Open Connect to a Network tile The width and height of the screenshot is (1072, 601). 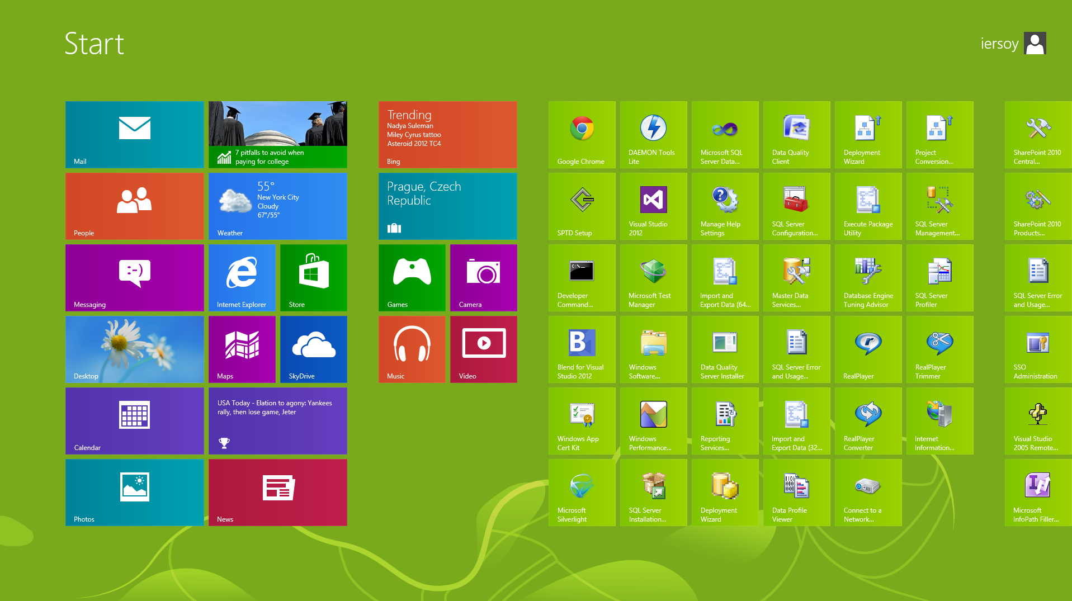868,493
